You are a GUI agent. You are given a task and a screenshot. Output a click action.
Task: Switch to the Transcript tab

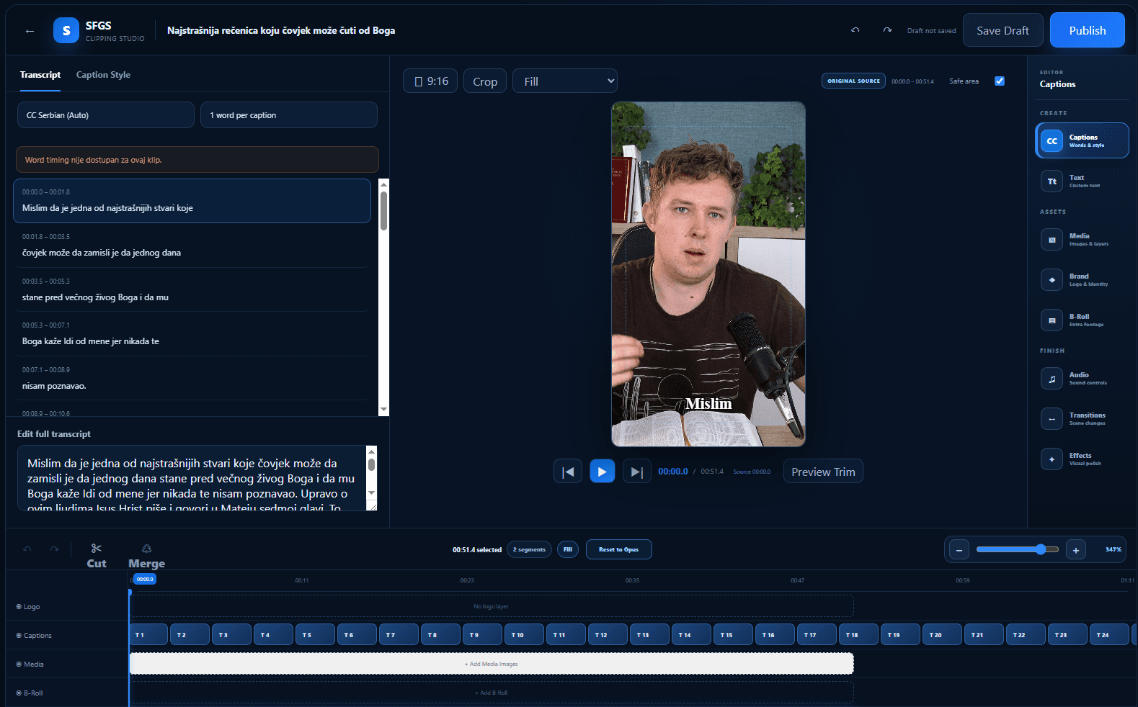(x=40, y=75)
